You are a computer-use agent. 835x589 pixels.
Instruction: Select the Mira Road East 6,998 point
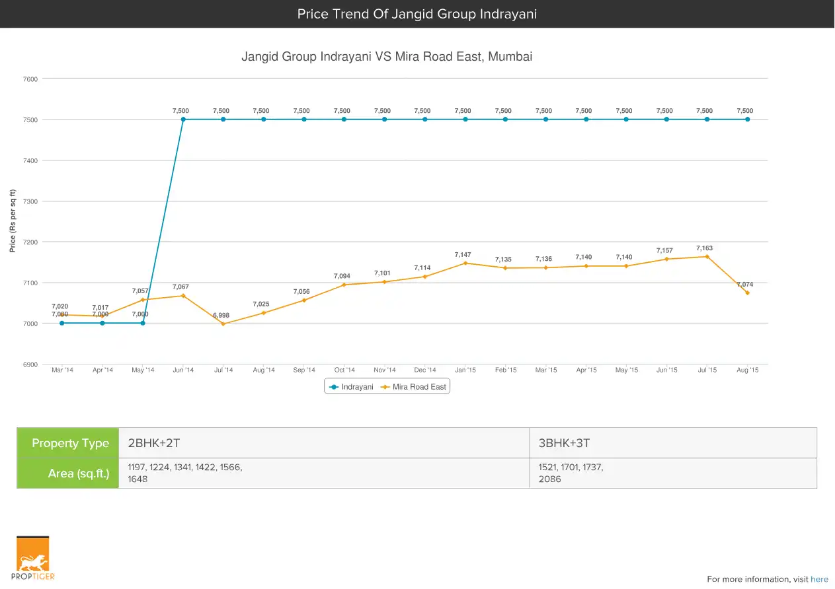click(223, 324)
